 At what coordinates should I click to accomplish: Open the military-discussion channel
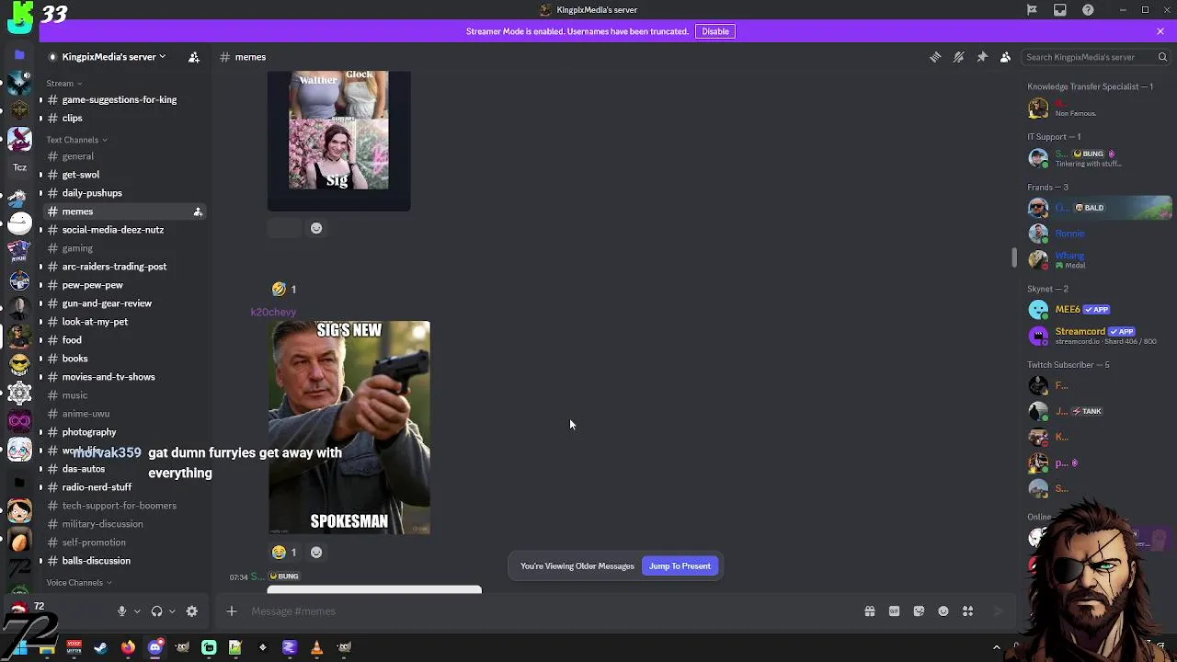point(102,524)
